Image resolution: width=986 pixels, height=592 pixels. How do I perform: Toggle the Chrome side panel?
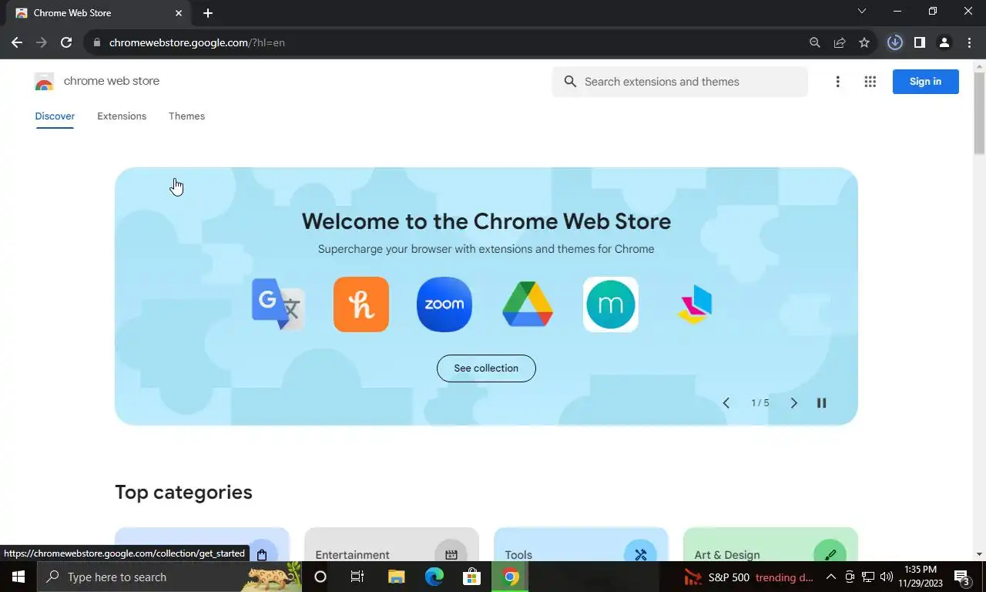(x=919, y=42)
